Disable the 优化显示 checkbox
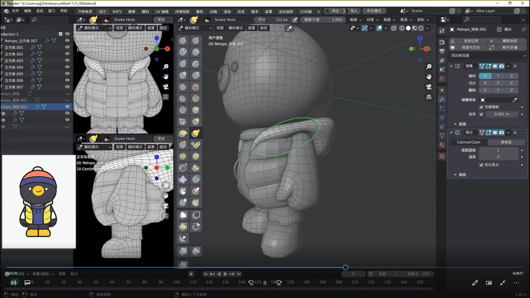530x298 pixels. 481,165
